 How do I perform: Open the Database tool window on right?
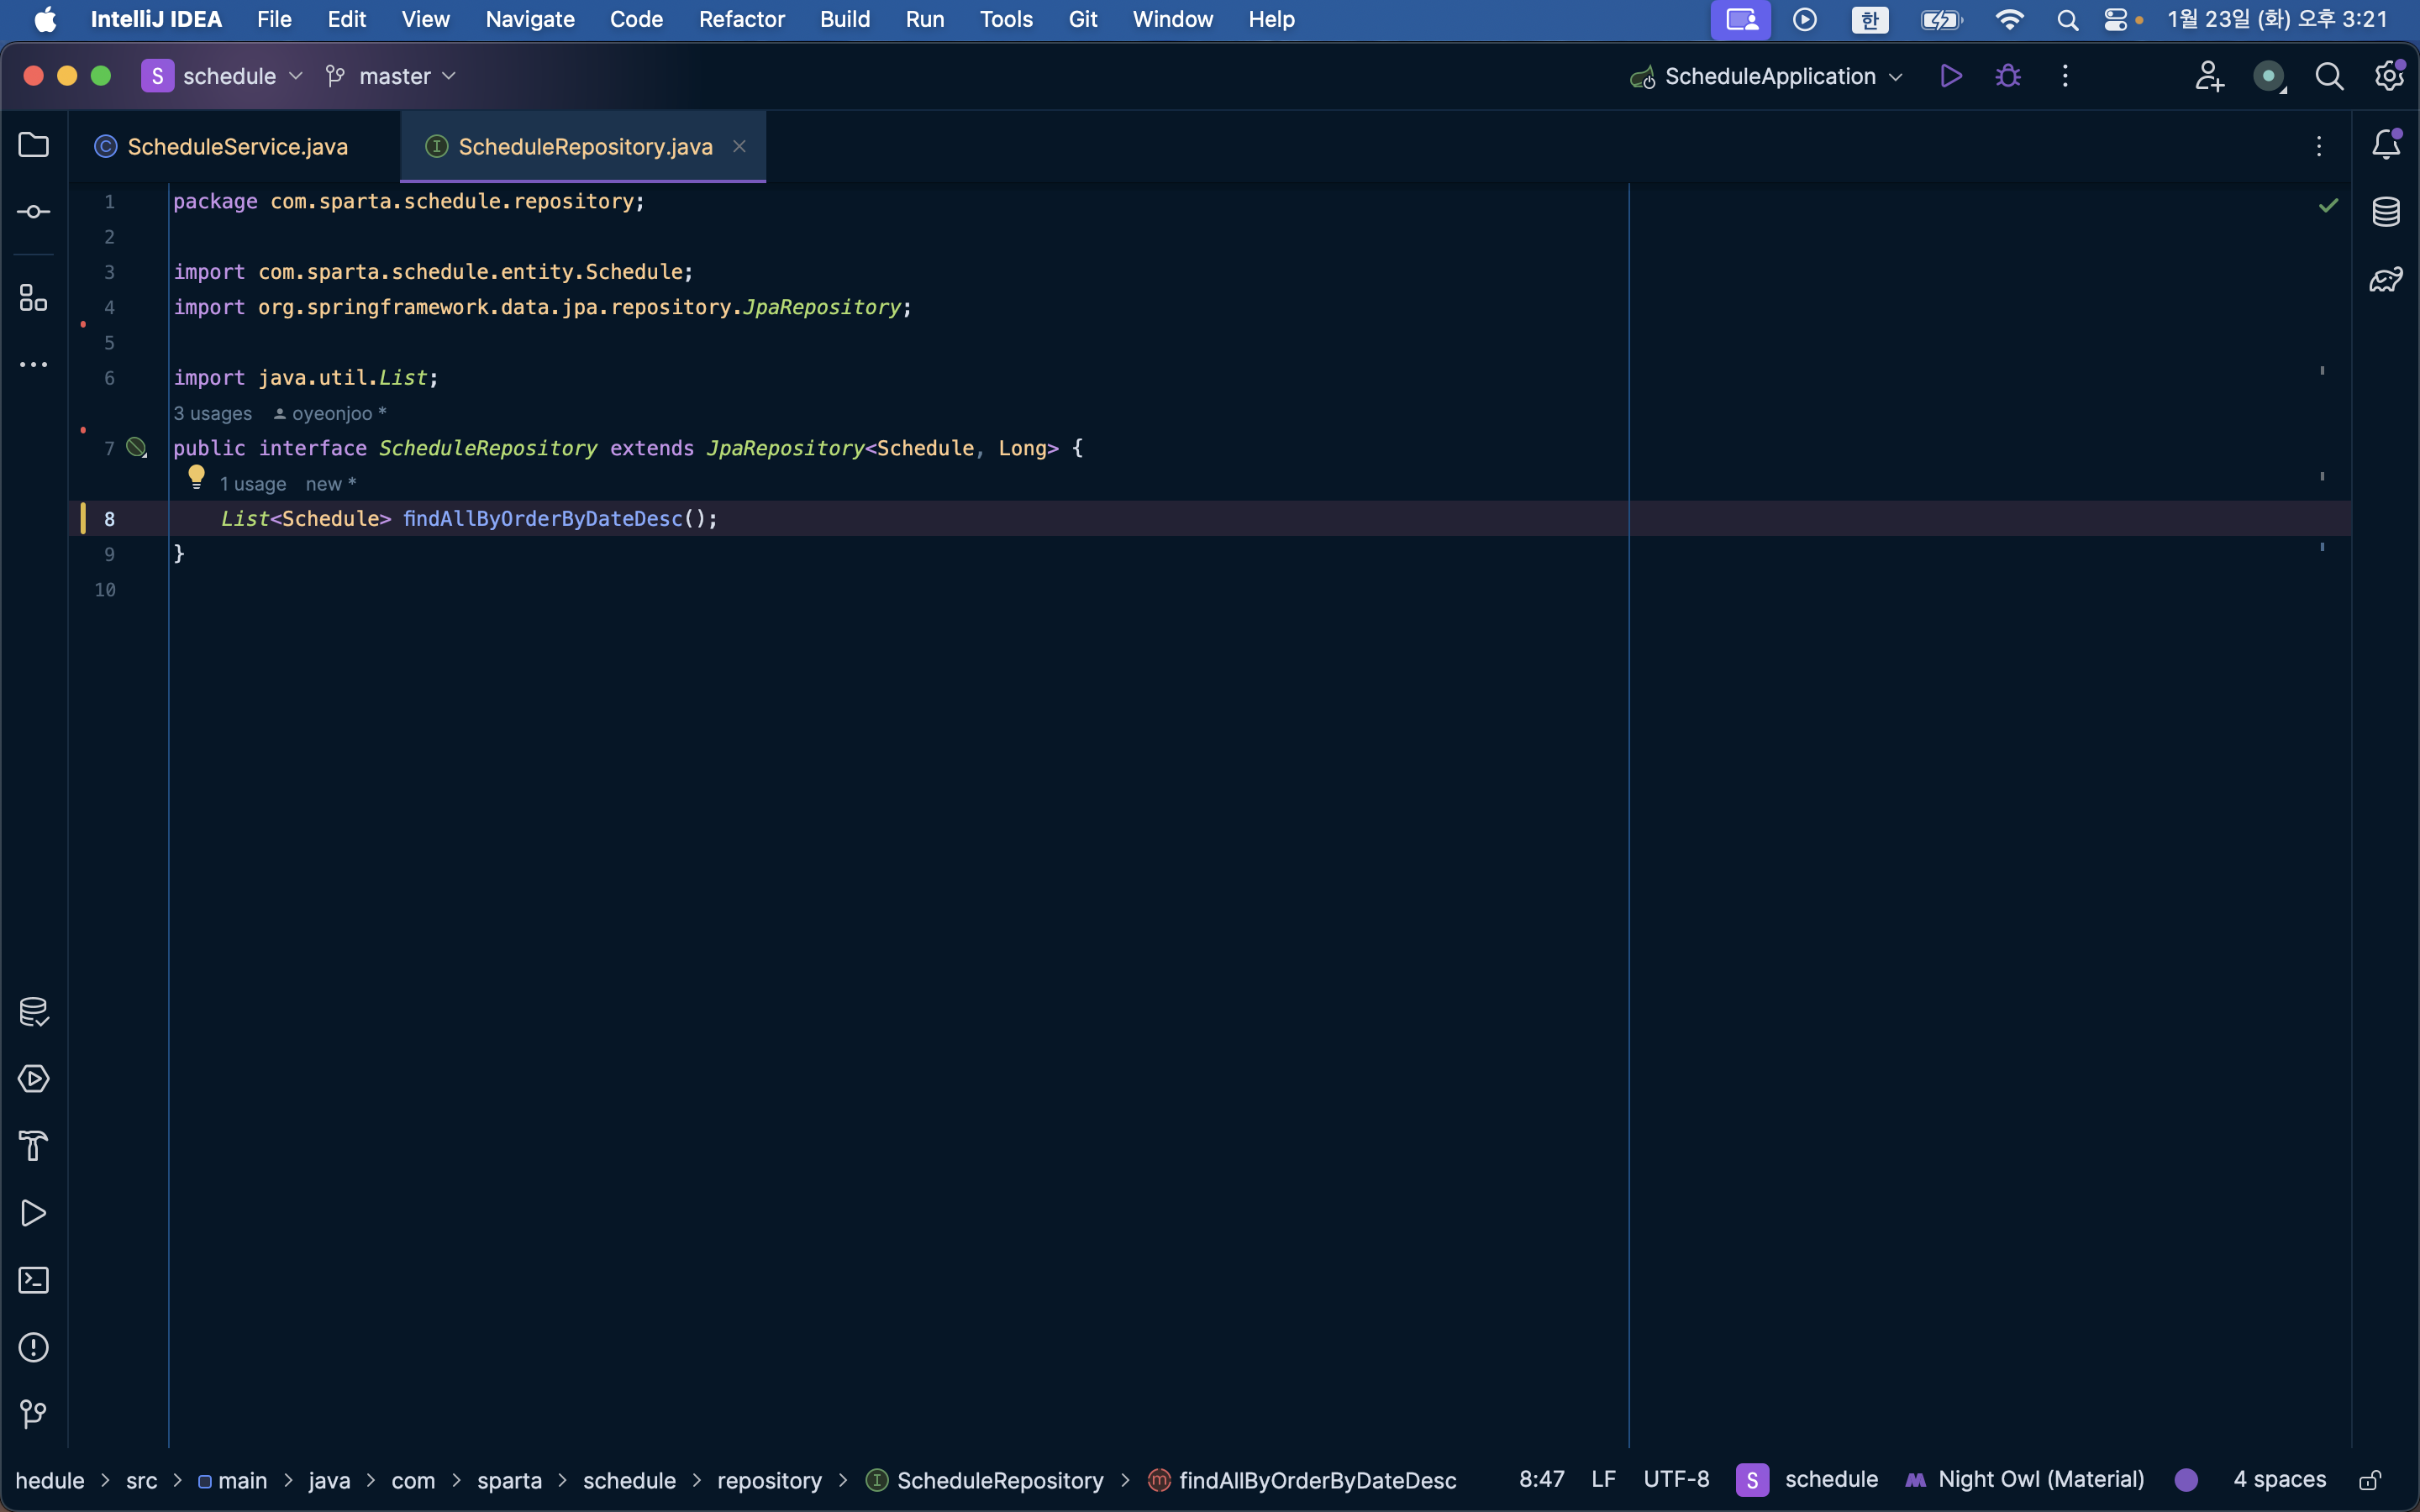(x=2386, y=212)
